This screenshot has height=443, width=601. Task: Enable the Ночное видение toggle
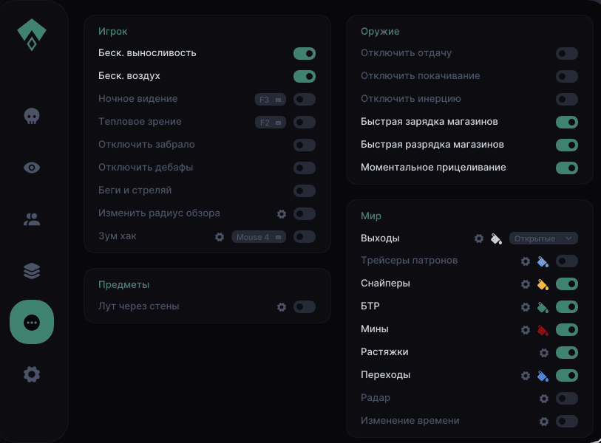(305, 99)
